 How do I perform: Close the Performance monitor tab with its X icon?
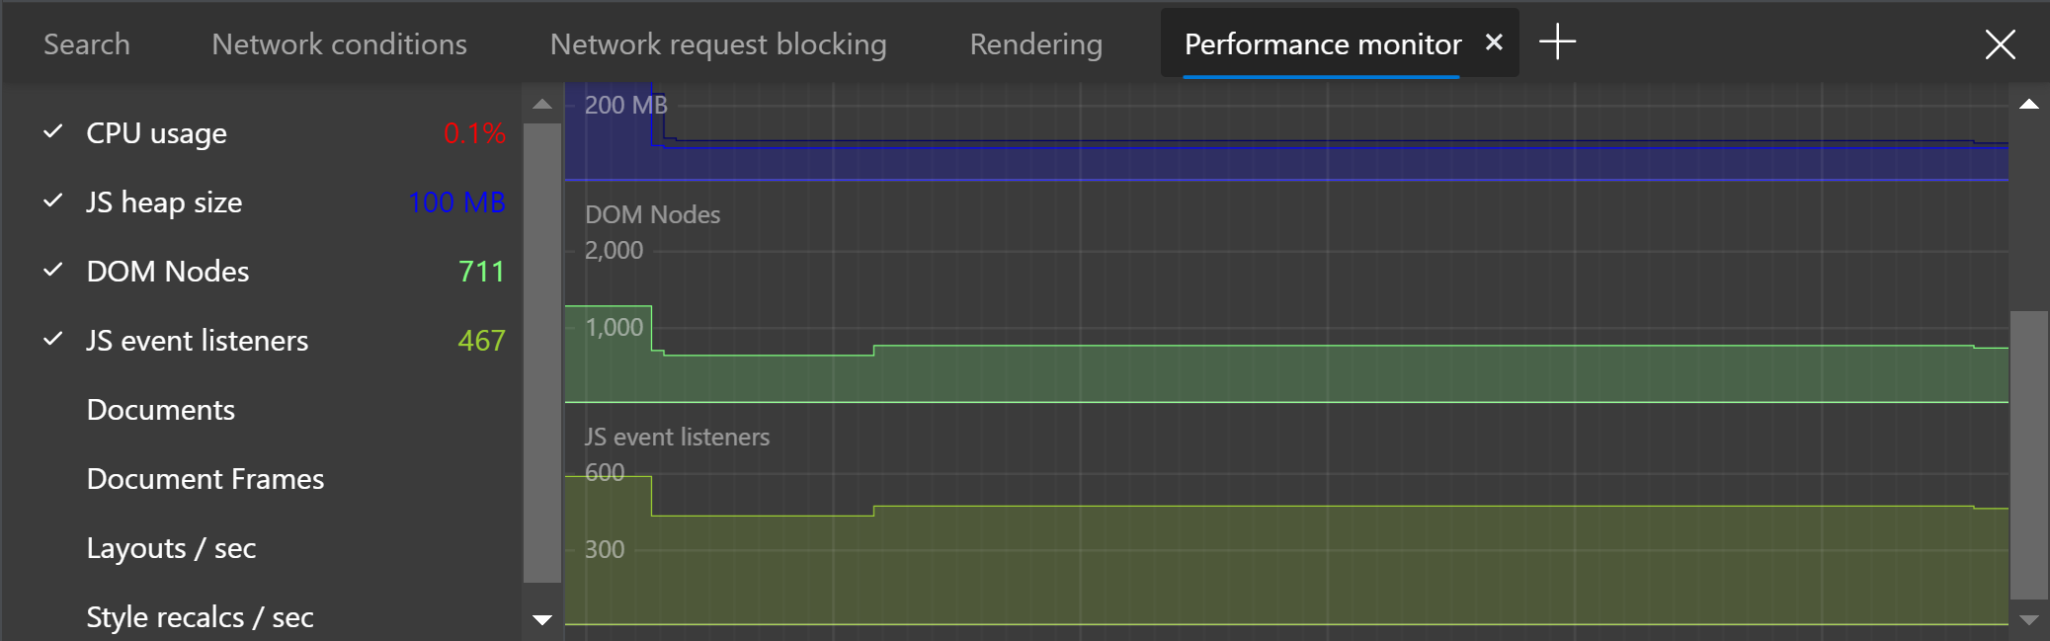[x=1495, y=42]
